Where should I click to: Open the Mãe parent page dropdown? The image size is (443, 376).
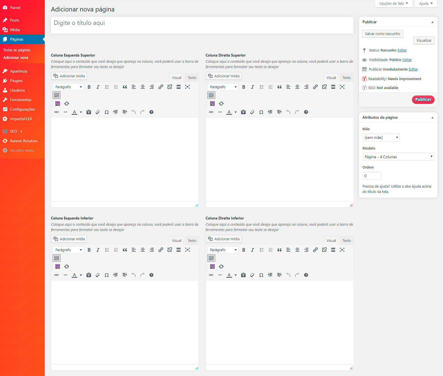point(381,137)
